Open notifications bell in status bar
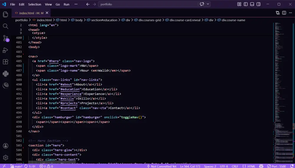The width and height of the screenshot is (295, 168). click(292, 166)
